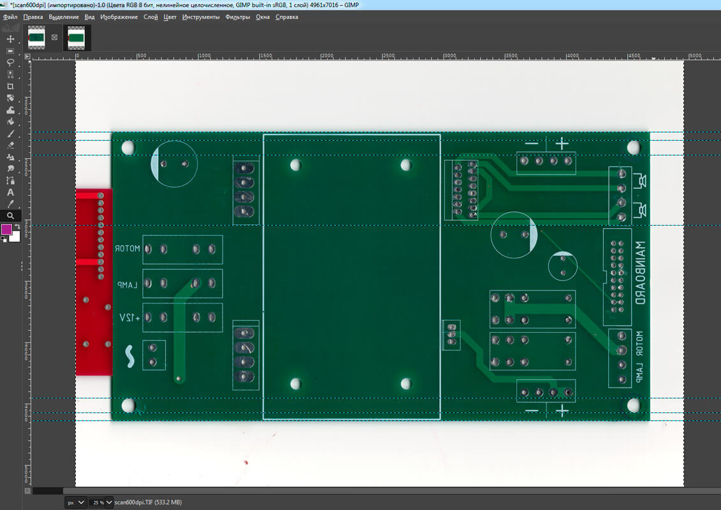Click the magenta foreground color swatch

tap(6, 229)
